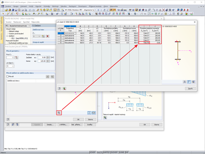Viewport: 205px width, 154px height.
Task: Click the Prut č. input field
Action: coord(10,58)
